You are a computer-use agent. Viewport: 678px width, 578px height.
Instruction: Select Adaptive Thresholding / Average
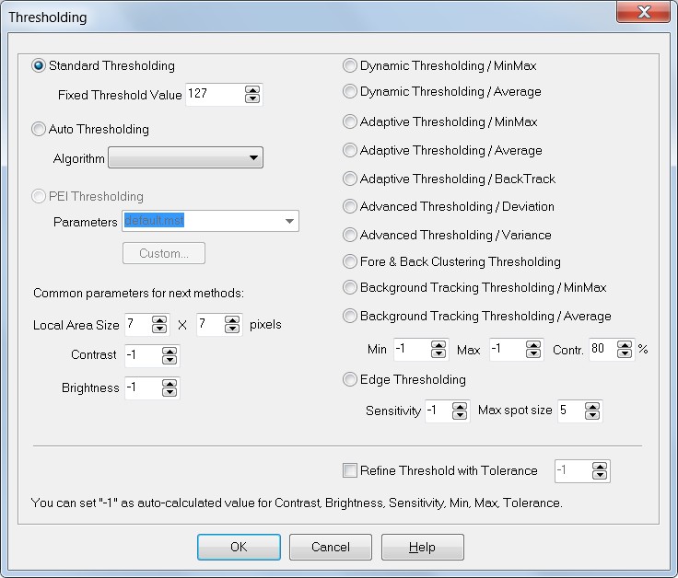(x=350, y=150)
